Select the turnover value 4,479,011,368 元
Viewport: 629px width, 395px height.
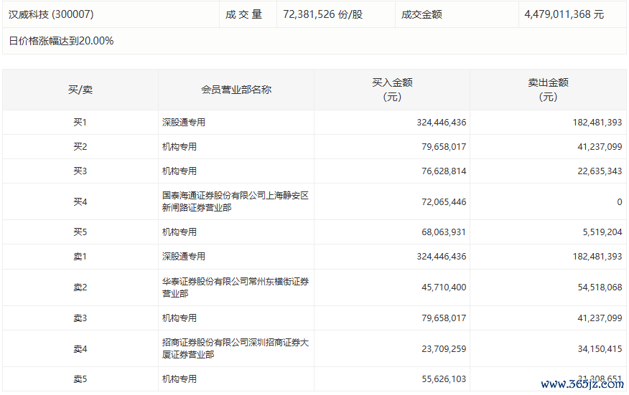point(564,14)
